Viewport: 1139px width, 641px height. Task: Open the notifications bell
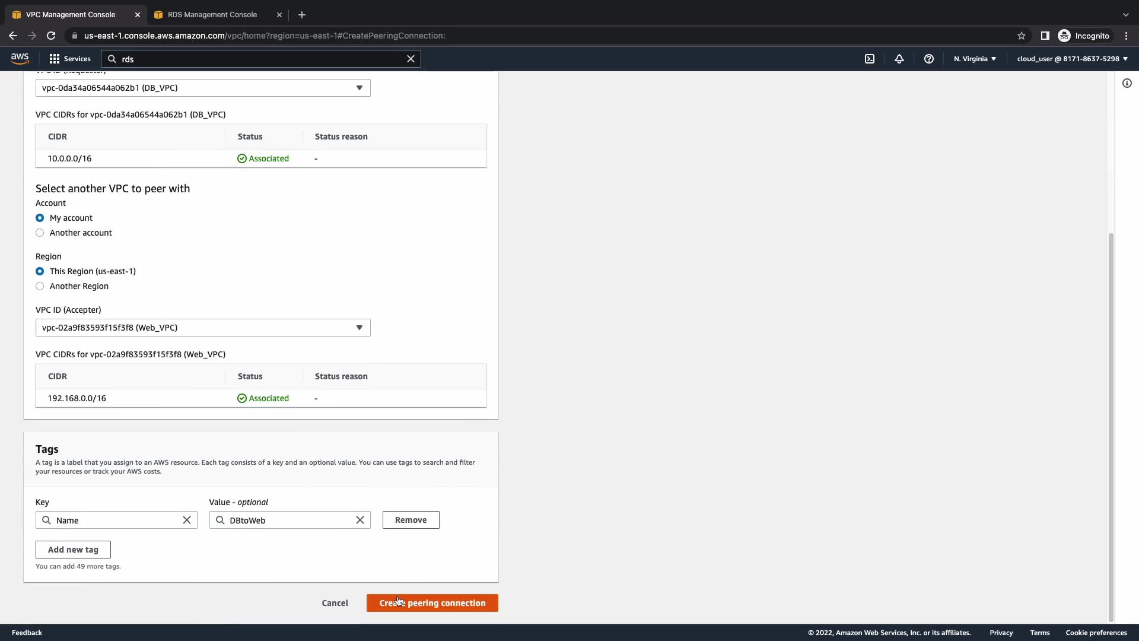pos(899,59)
